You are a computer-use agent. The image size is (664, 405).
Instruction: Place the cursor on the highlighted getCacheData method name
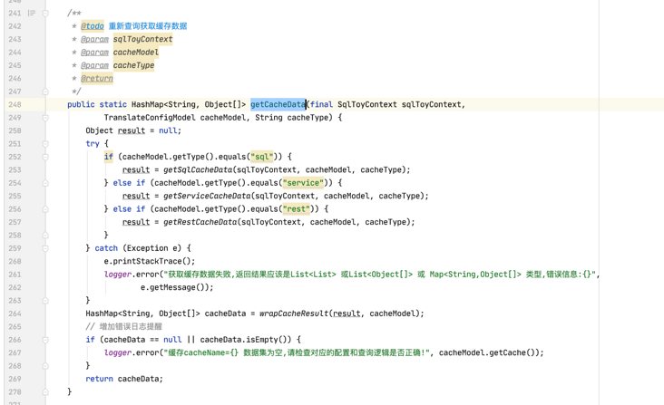(x=278, y=104)
